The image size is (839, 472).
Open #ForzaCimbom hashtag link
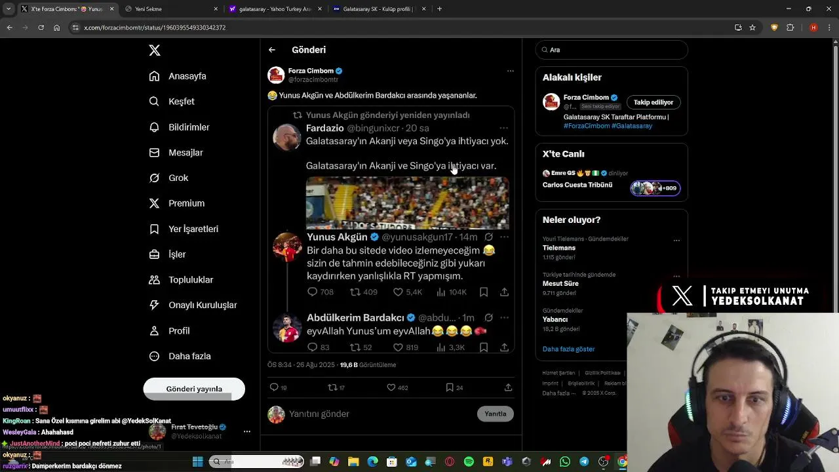click(587, 126)
